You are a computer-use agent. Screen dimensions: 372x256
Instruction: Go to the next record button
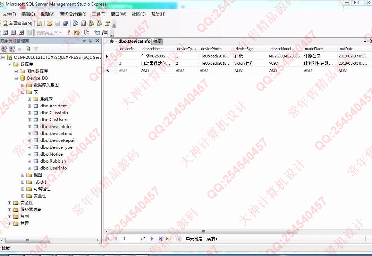click(x=152, y=239)
